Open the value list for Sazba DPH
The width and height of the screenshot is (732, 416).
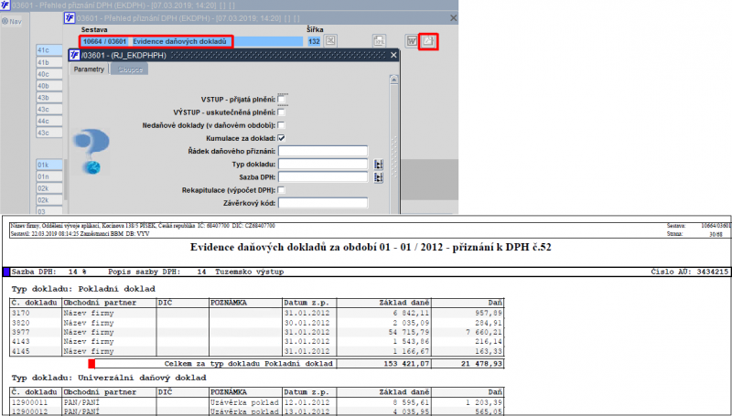click(379, 177)
